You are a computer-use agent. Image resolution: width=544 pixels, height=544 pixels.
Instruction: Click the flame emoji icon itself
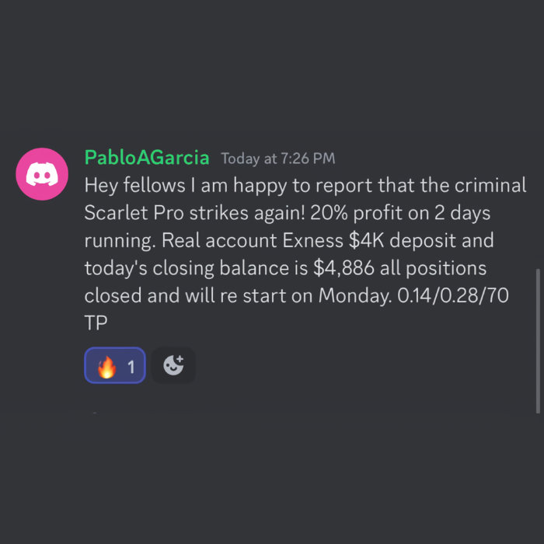click(107, 366)
